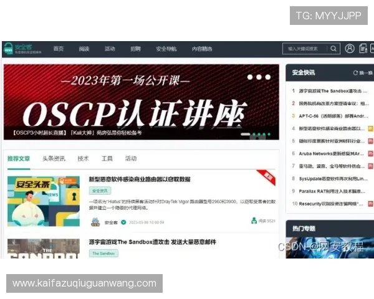Screen dimensions: 374x299
Task: Click the red ribbon on first article
Action: 267,177
